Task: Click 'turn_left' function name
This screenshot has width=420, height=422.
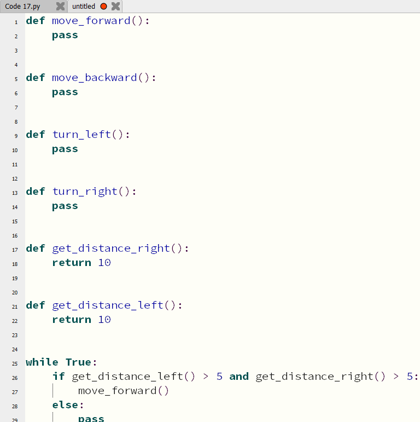Action: click(81, 135)
